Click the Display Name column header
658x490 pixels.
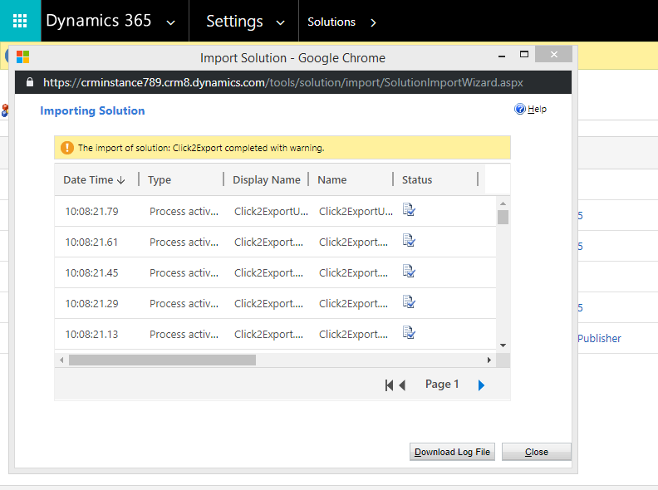[x=267, y=180]
